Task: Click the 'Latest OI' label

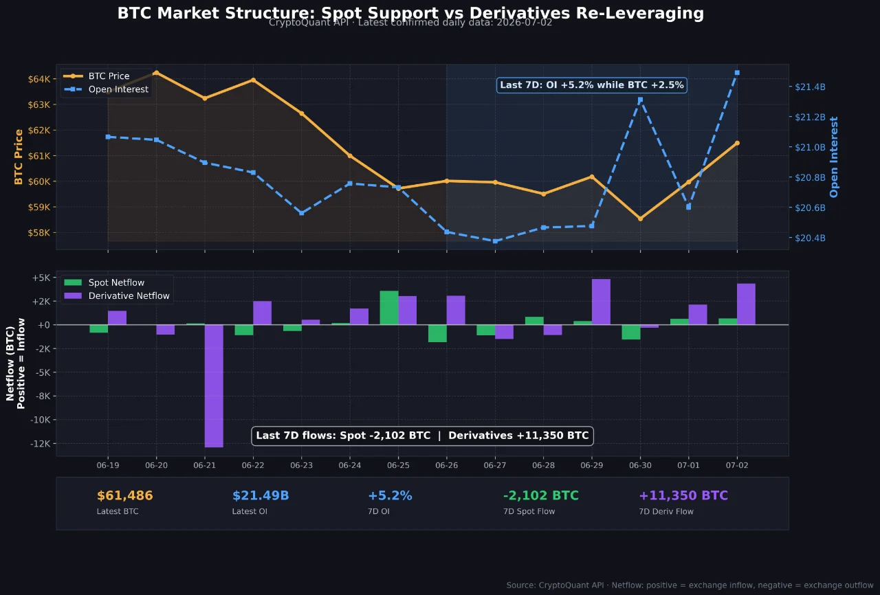Action: click(x=250, y=511)
